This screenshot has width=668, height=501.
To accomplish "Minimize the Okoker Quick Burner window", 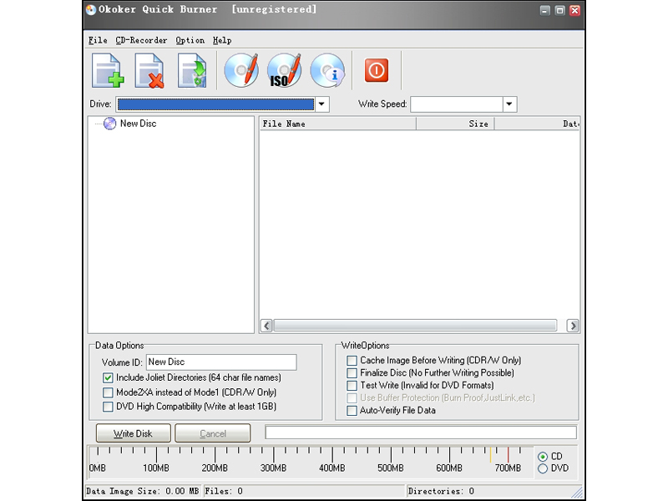I will tap(545, 11).
